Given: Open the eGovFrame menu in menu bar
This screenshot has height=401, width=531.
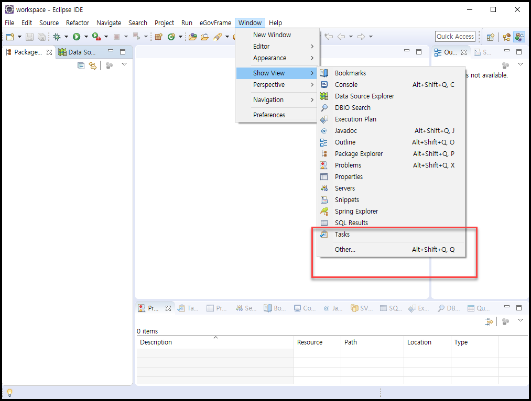Looking at the screenshot, I should (x=215, y=23).
